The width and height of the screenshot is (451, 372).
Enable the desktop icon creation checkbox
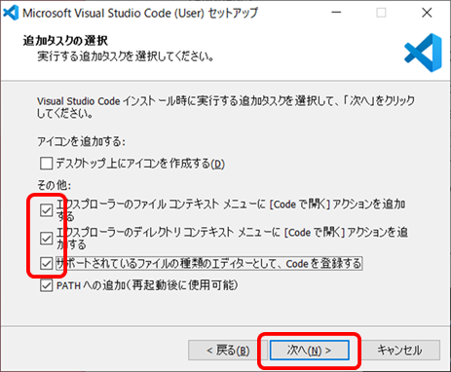pos(46,164)
